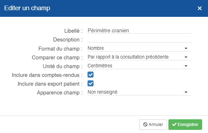Cancel with the Annuler button
The width and height of the screenshot is (208, 133).
click(153, 125)
